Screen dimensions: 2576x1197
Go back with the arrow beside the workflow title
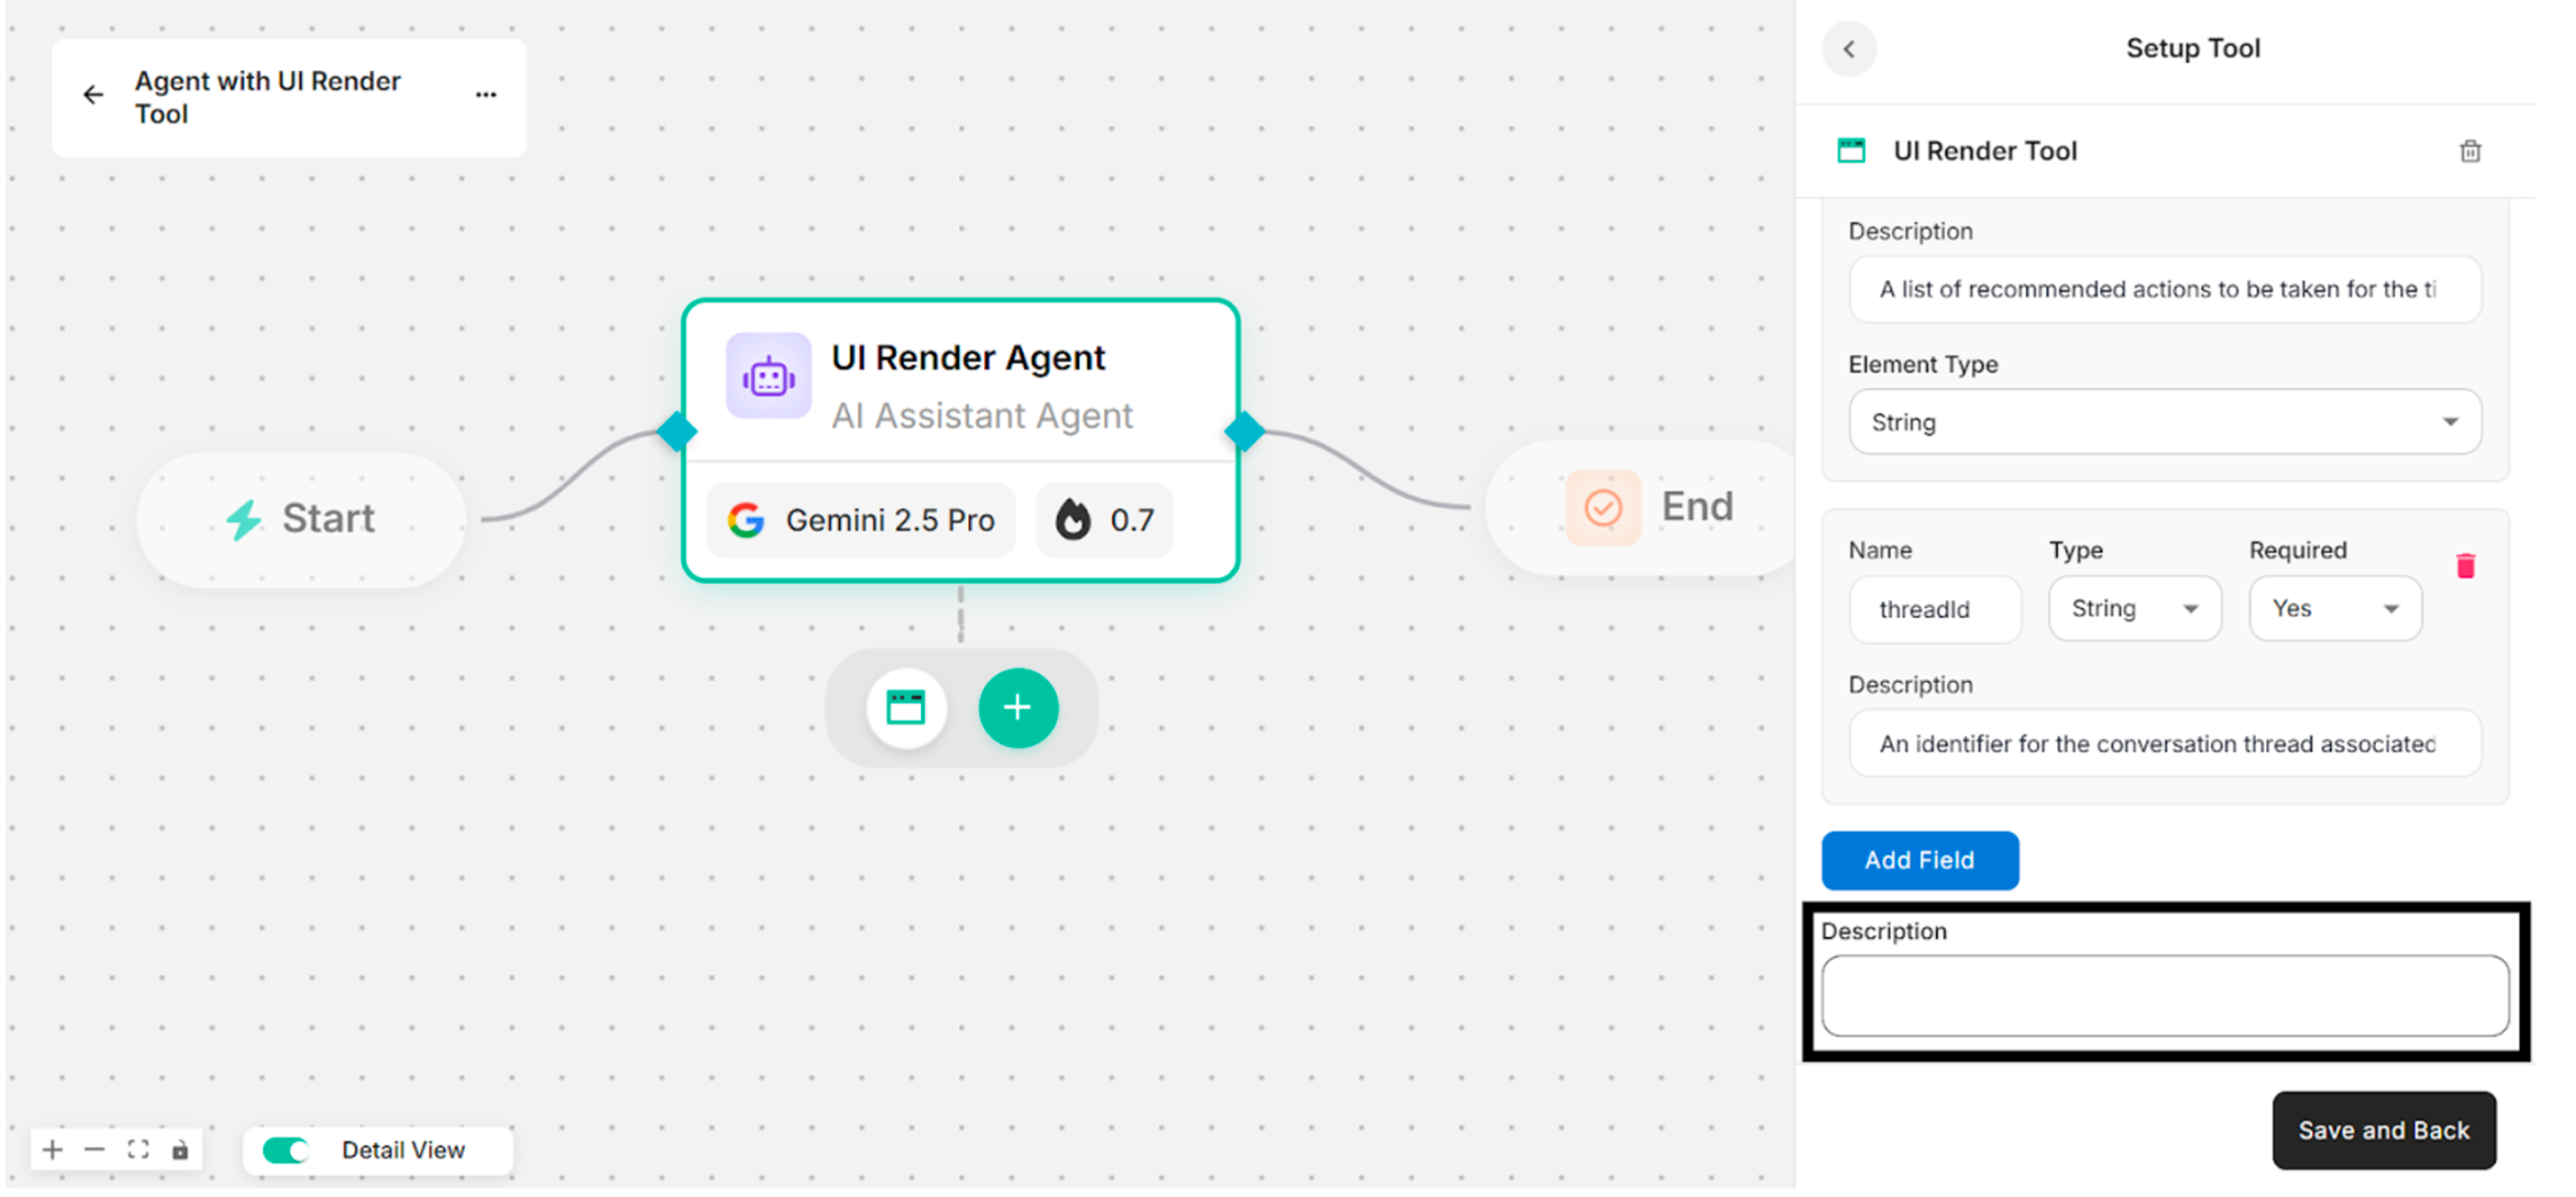pos(93,95)
